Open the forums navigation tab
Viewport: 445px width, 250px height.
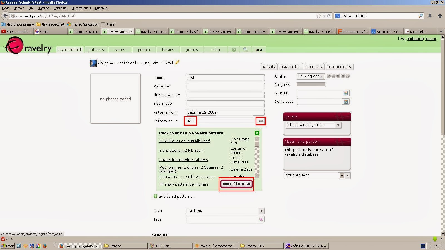click(168, 49)
